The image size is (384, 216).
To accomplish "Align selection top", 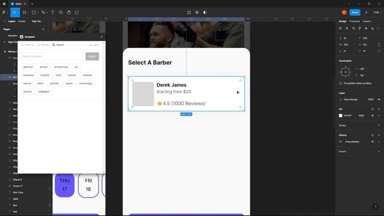I will click(x=359, y=29).
